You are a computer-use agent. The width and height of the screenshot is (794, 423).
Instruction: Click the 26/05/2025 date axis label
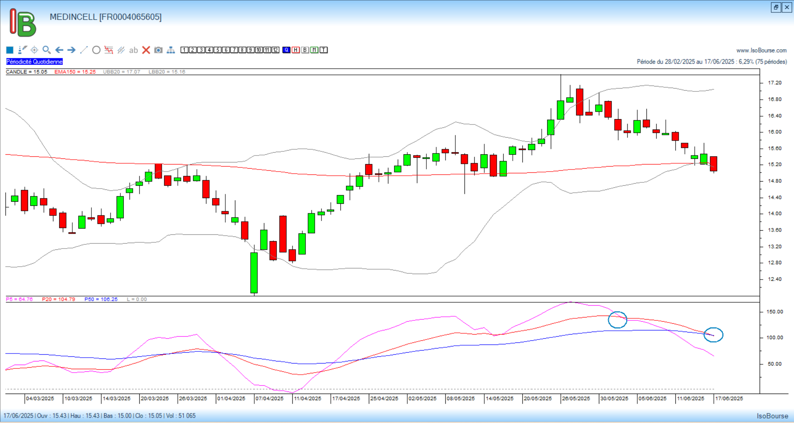[576, 399]
